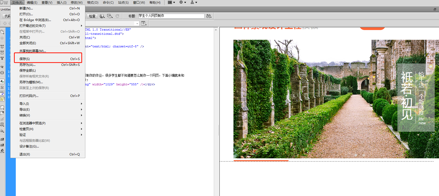Toggle the line numbers icon
The image size is (439, 196).
point(2,81)
